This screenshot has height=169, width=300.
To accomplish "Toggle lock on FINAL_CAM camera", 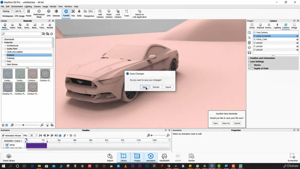I will (x=297, y=40).
